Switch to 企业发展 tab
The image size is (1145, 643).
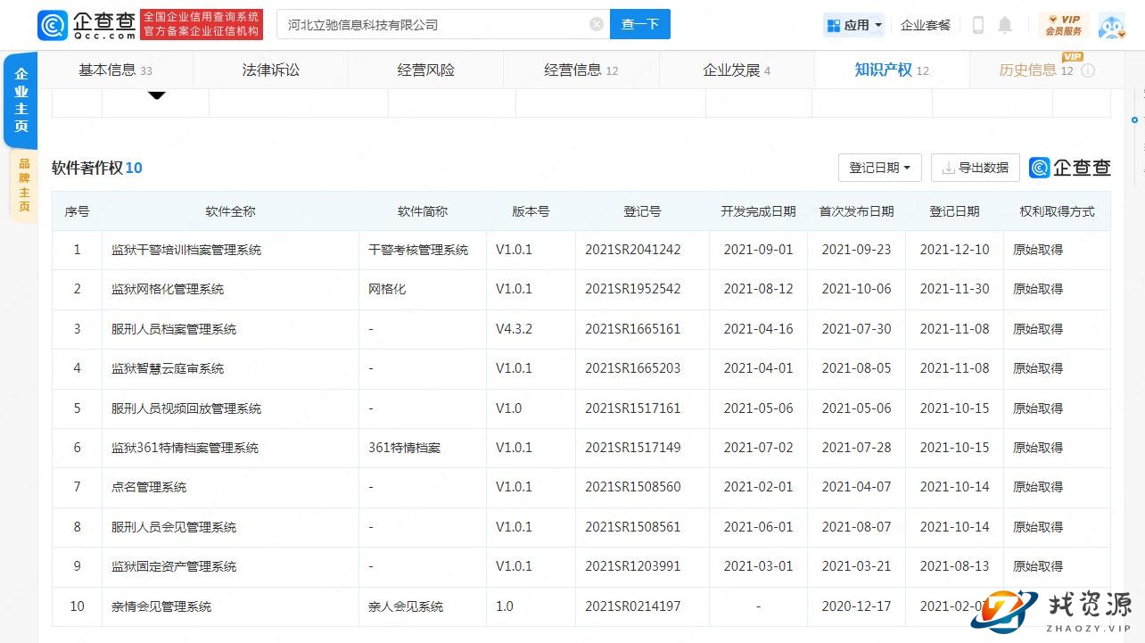[737, 70]
